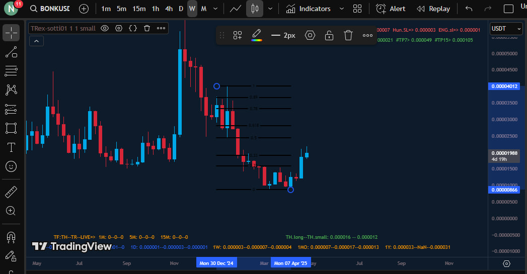Change line color with pencil swatch
This screenshot has height=274, width=527.
pyautogui.click(x=256, y=35)
